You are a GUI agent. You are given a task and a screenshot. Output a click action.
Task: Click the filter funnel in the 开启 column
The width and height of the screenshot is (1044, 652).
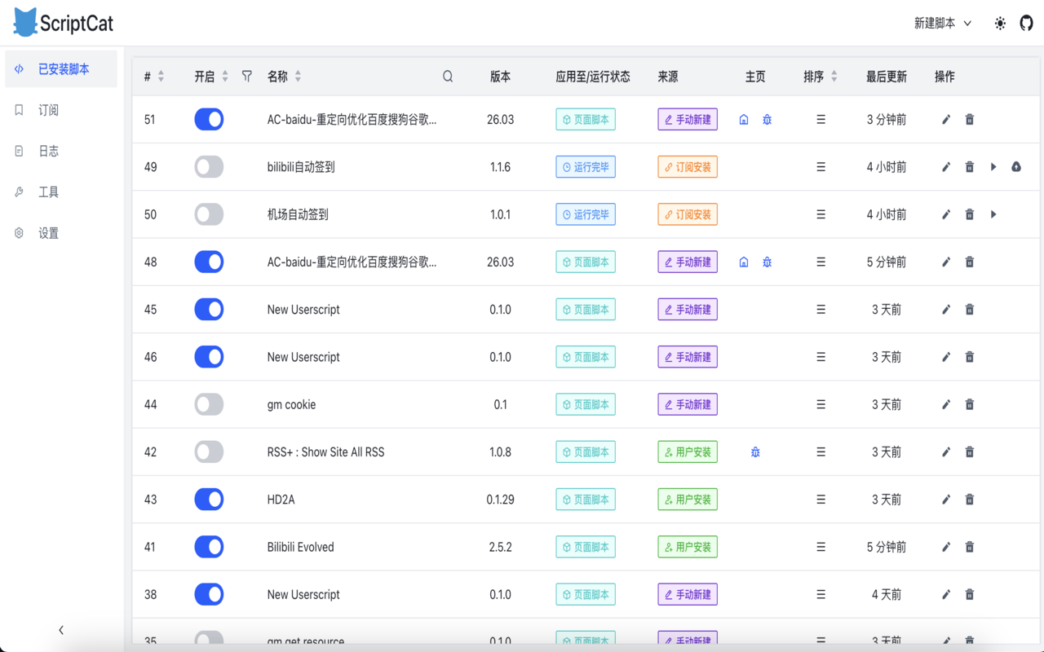(246, 76)
